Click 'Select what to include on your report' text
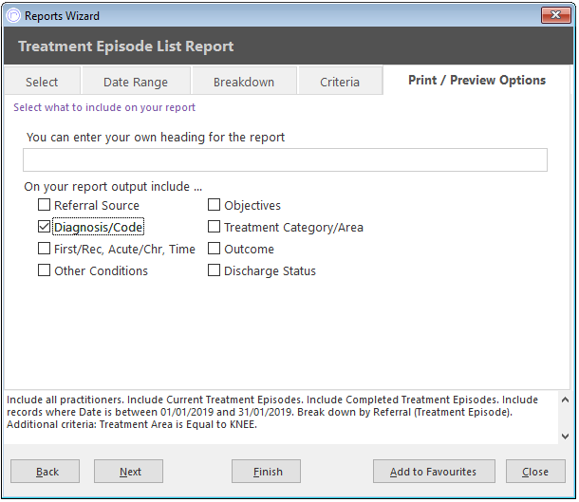The image size is (579, 502). tap(104, 107)
